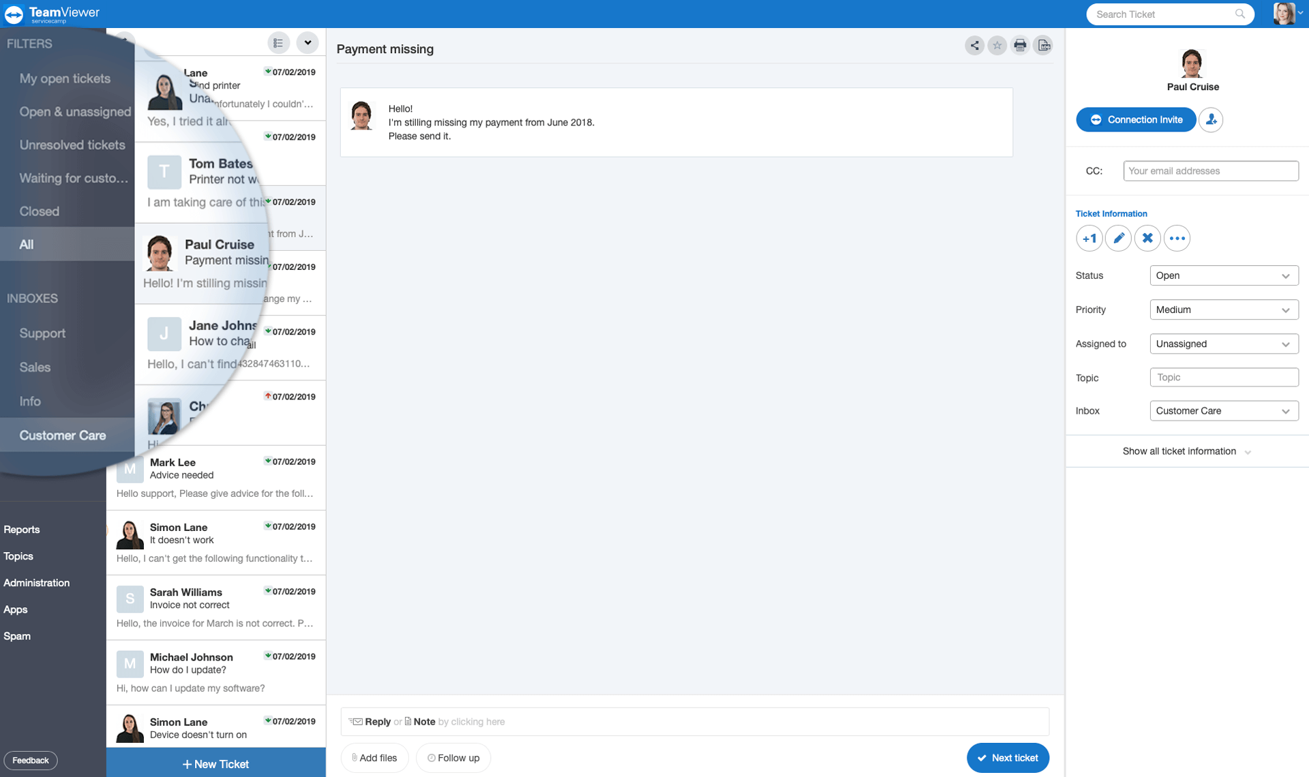Select the Customer Care inbox filter
Image resolution: width=1309 pixels, height=777 pixels.
point(62,433)
